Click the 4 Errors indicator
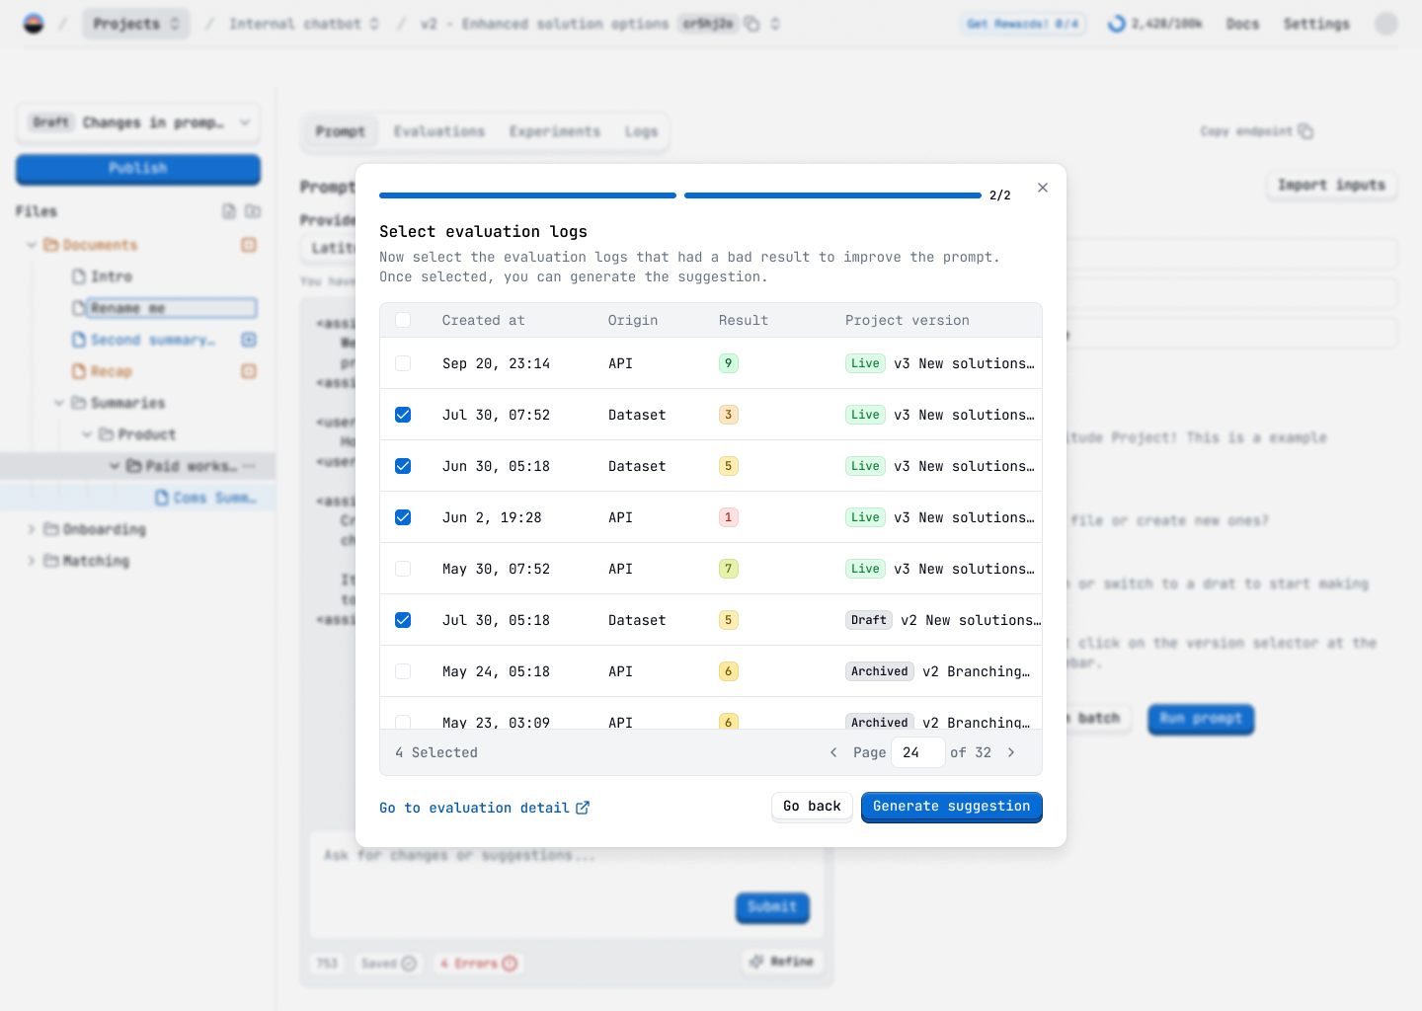Viewport: 1422px width, 1011px height. point(478,964)
